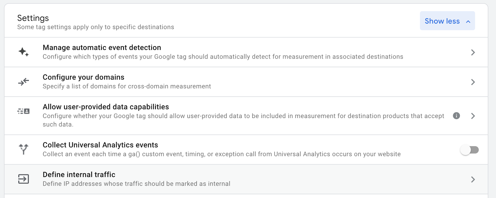Toggle Collect Universal Analytics events switch
The height and width of the screenshot is (198, 496).
[469, 150]
